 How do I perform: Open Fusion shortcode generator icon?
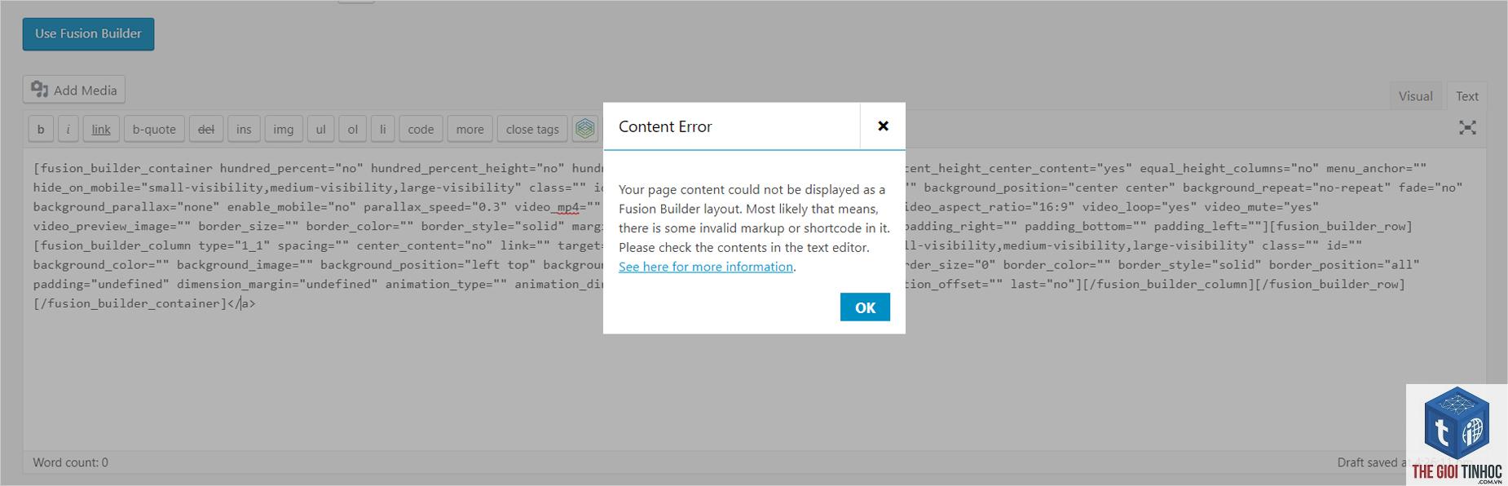(x=584, y=128)
